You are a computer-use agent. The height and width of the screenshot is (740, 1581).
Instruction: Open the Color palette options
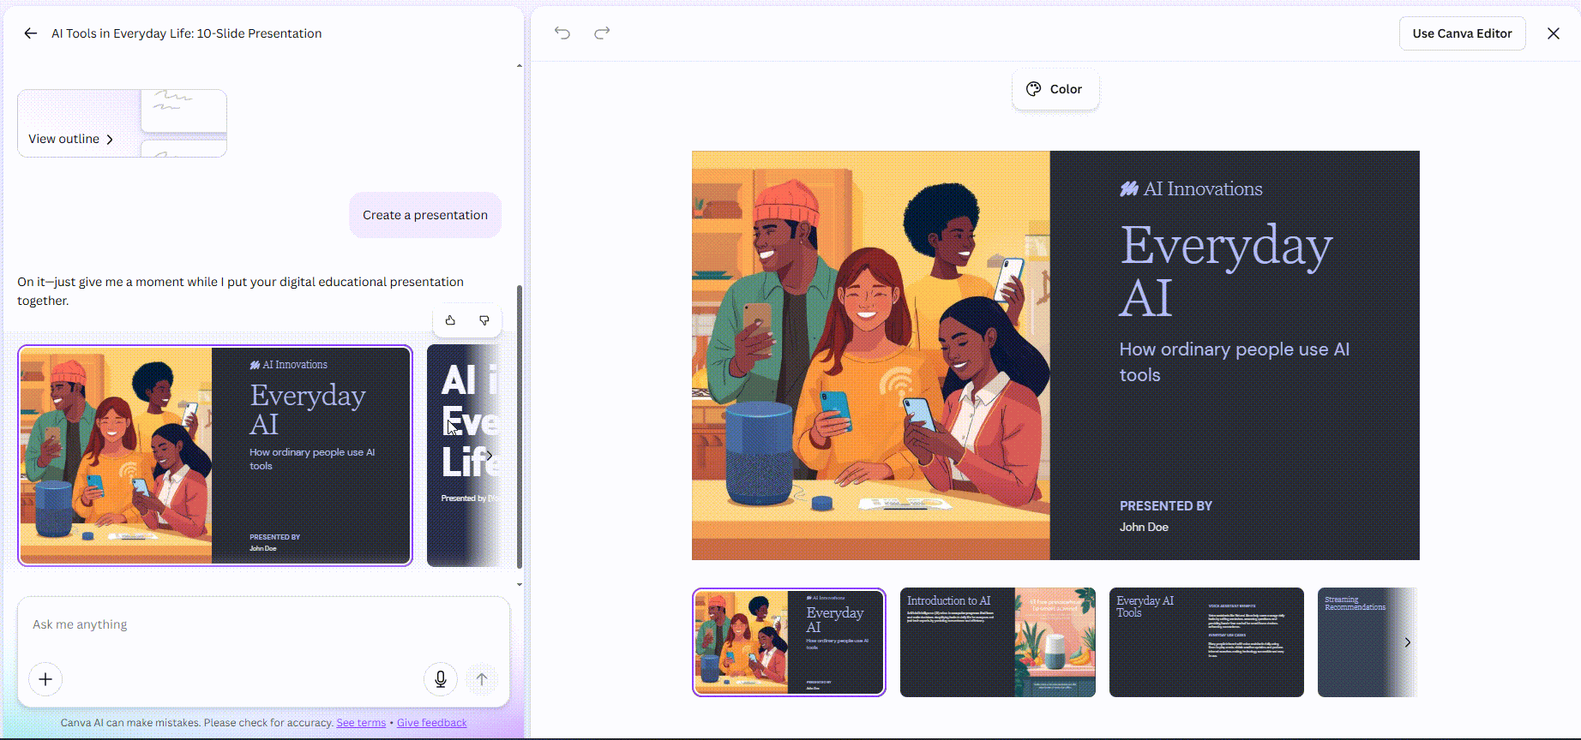coord(1055,89)
